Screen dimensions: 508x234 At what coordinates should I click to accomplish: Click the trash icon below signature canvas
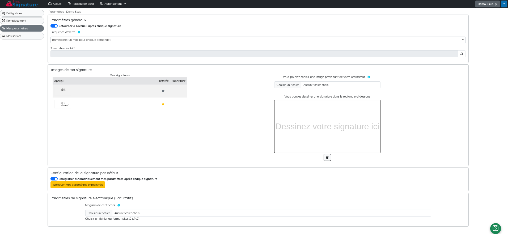(x=327, y=157)
